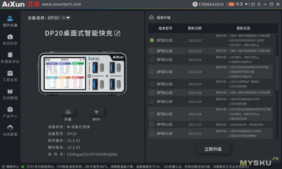Open 多通道测试 multi-channel test page
The height and width of the screenshot is (169, 282).
click(10, 57)
